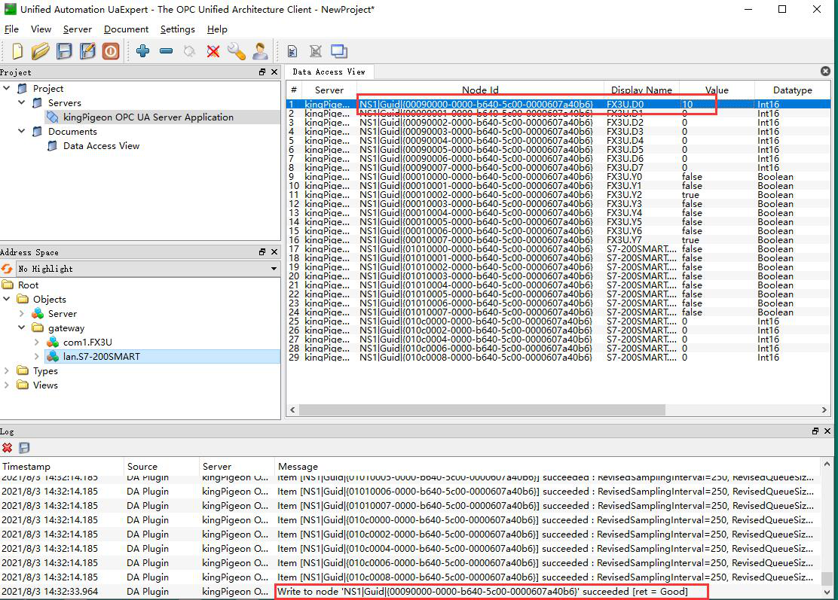838x600 pixels.
Task: Refresh the Address Space tree
Action: (x=8, y=269)
